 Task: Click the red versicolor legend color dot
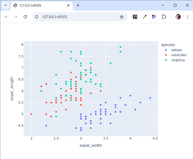click(166, 55)
